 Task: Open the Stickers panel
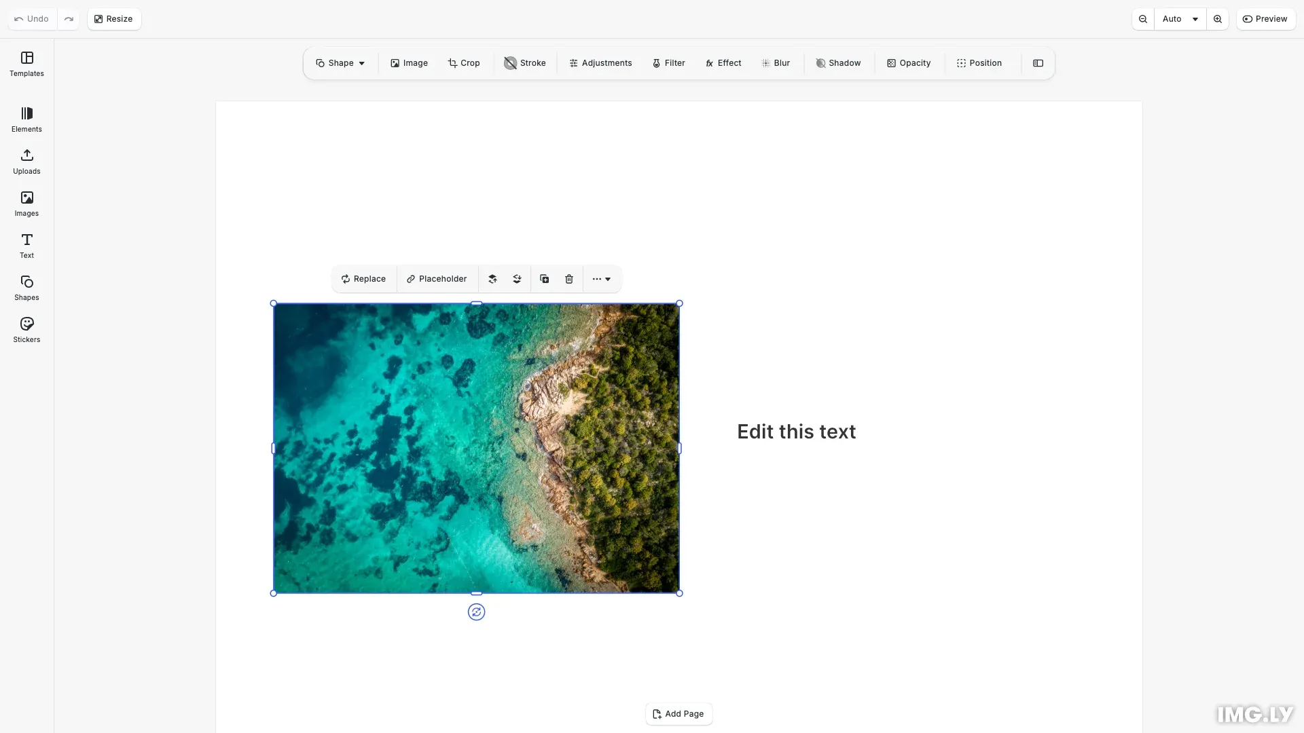tap(26, 330)
